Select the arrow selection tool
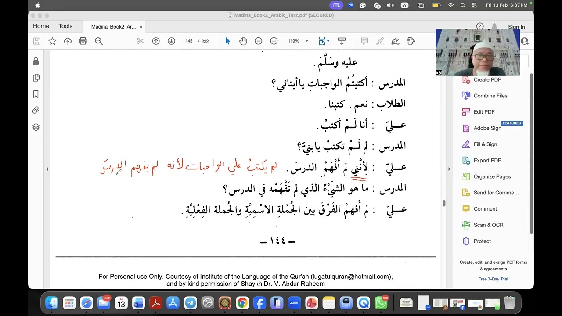 (227, 41)
